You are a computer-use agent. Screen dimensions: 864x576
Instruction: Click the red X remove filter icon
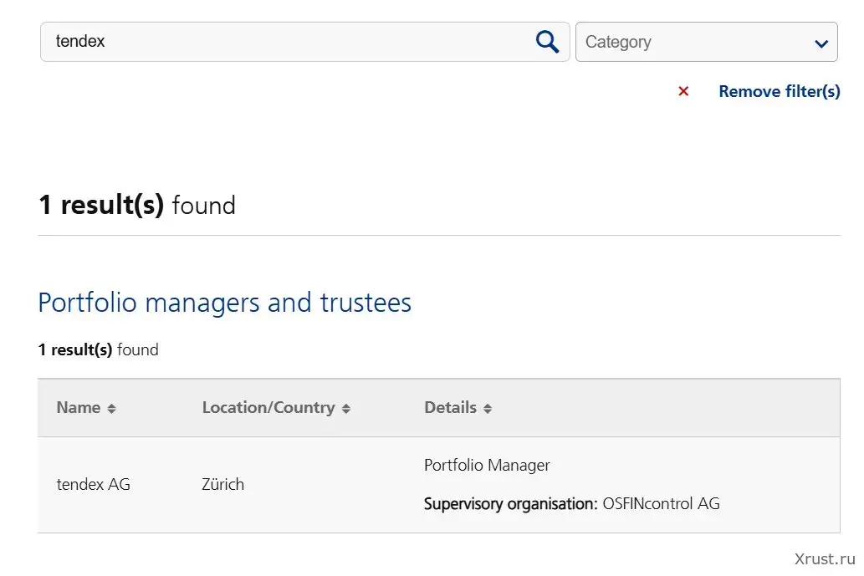pos(683,91)
